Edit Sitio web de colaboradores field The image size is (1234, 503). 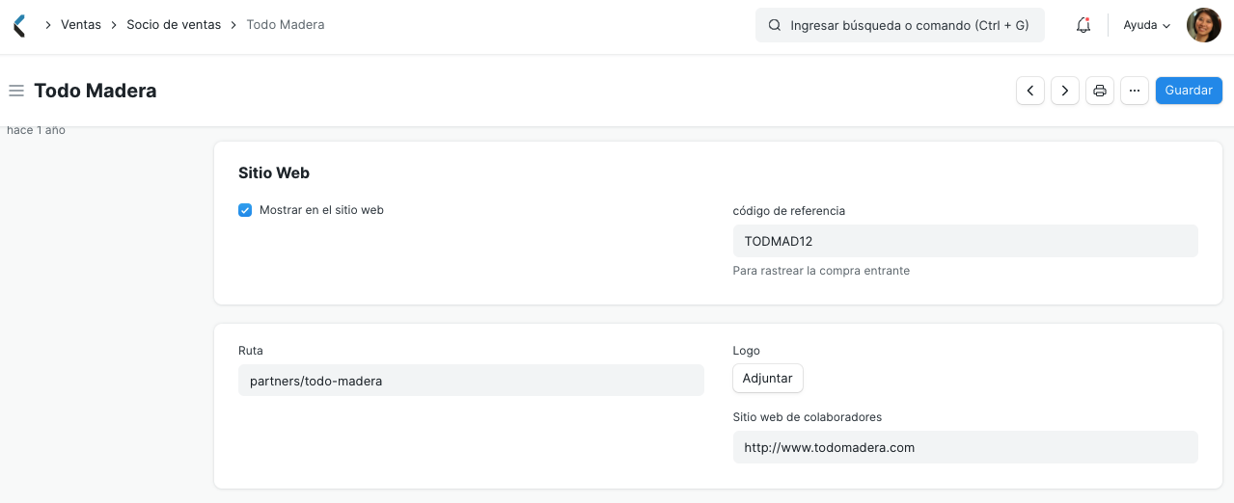(966, 447)
